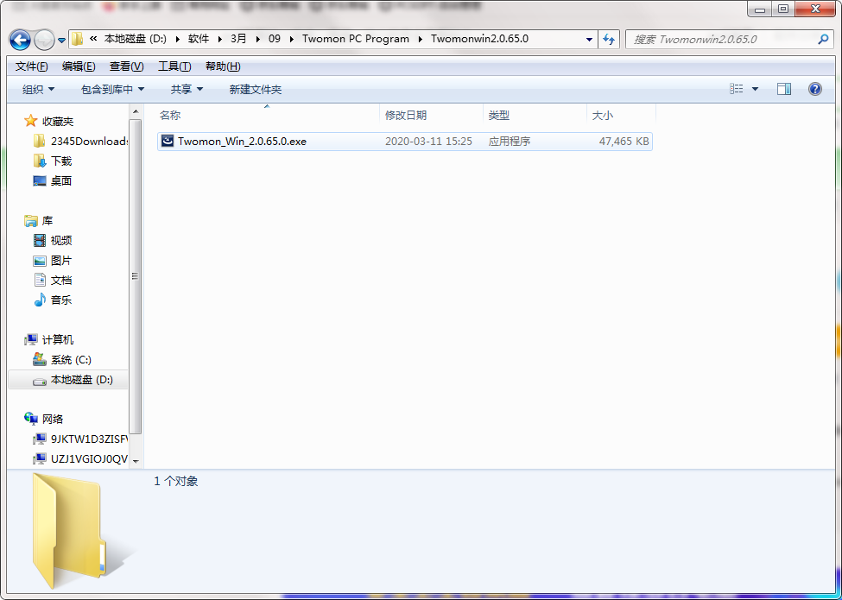
Task: Open address bar history dropdown arrow
Action: tap(589, 39)
